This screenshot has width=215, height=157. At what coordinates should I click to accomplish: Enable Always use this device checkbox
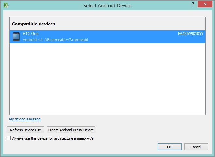pos(8,138)
